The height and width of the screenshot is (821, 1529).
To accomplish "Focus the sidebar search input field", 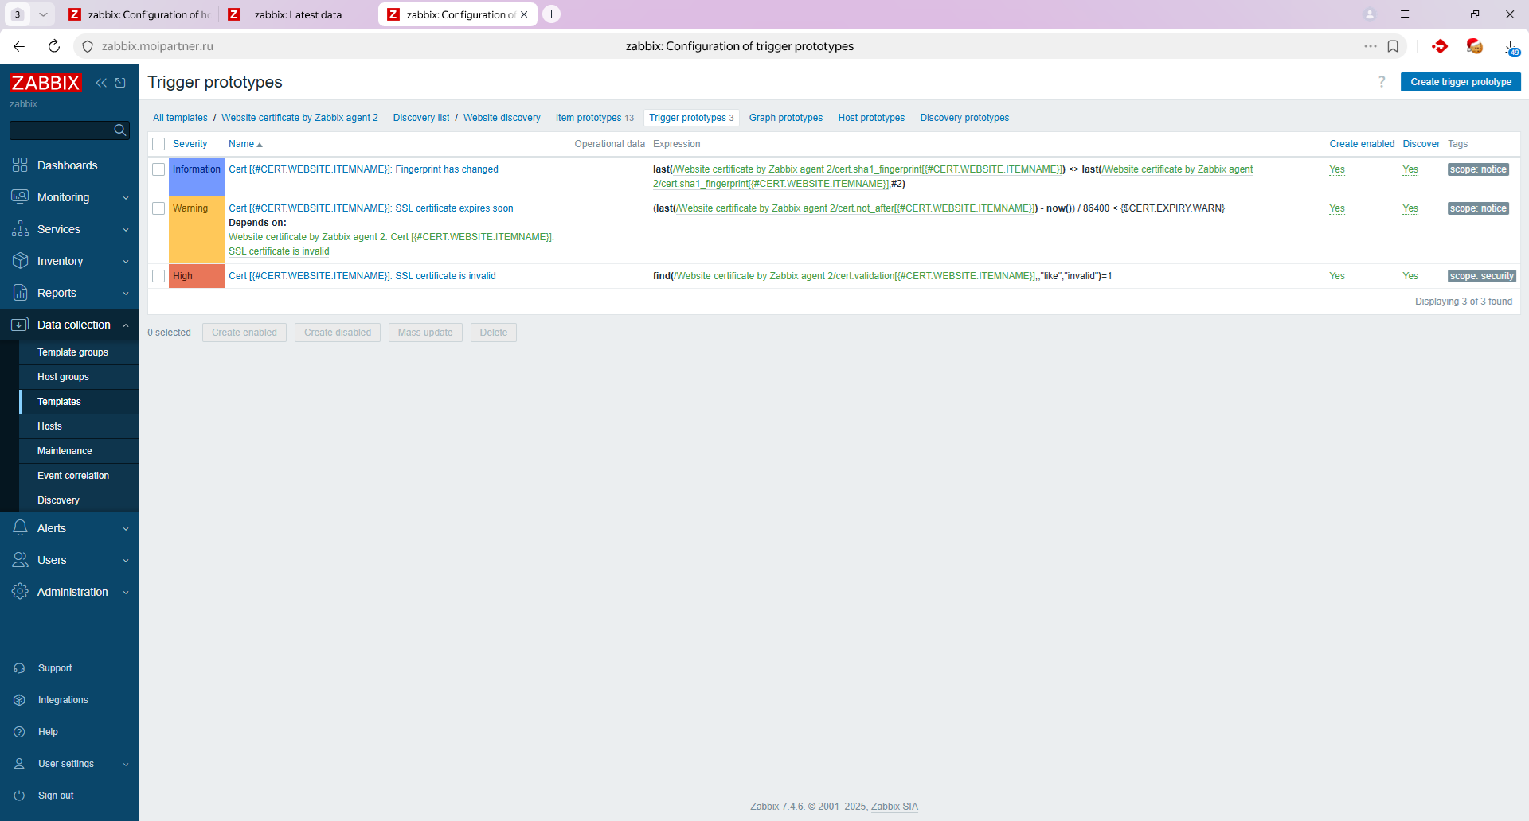I will click(61, 130).
